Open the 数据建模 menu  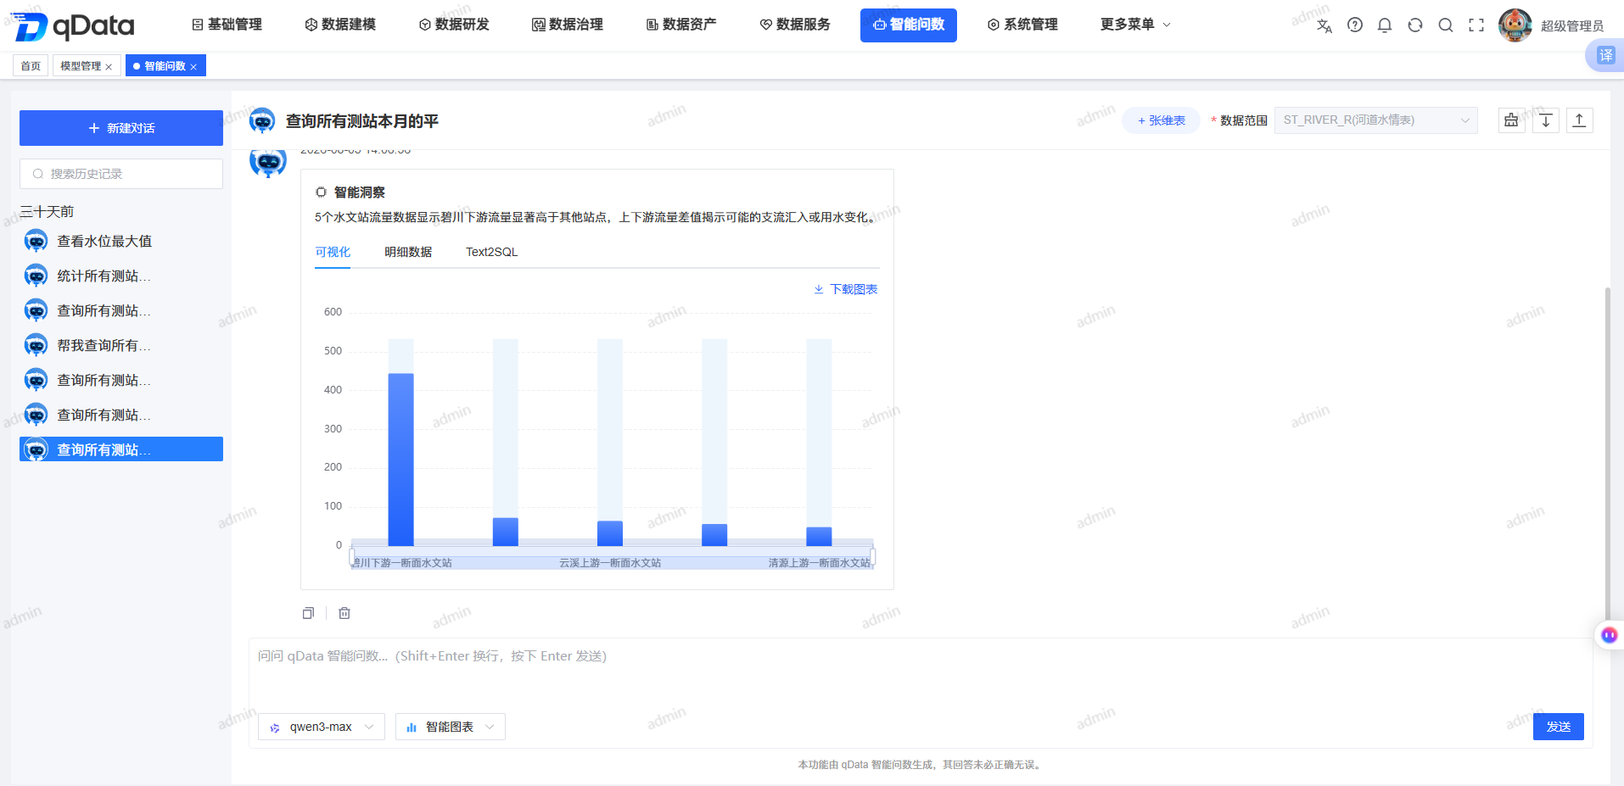pyautogui.click(x=340, y=25)
